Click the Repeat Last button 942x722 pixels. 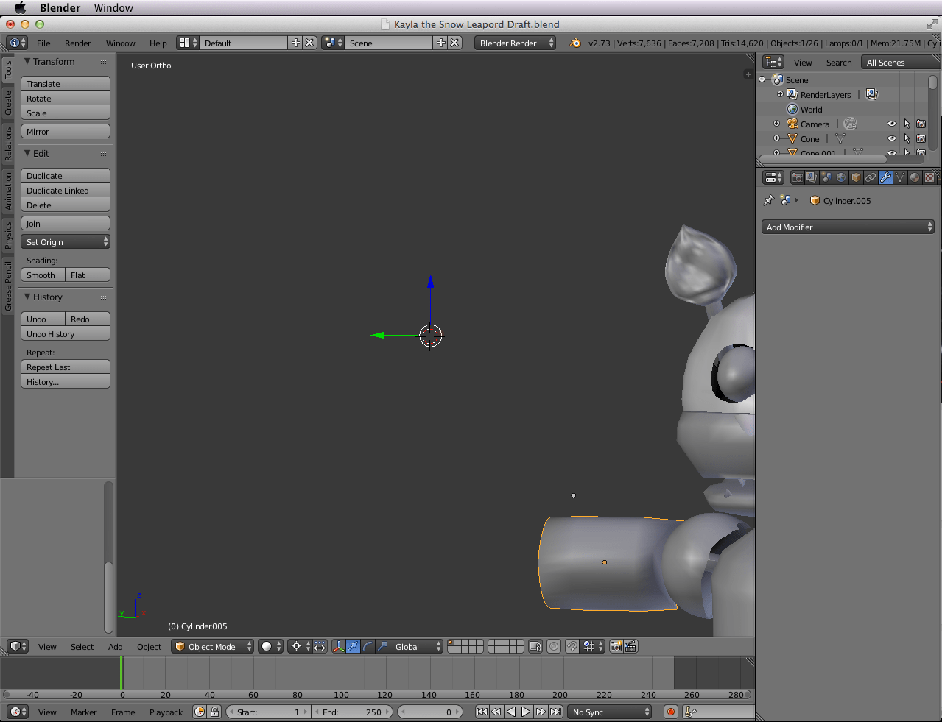pos(66,367)
